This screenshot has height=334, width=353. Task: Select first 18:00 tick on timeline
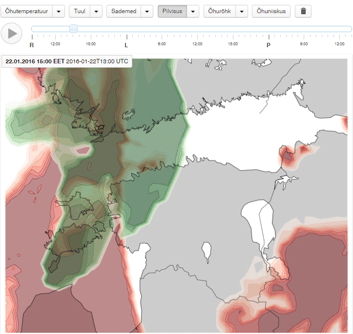pyautogui.click(x=91, y=44)
